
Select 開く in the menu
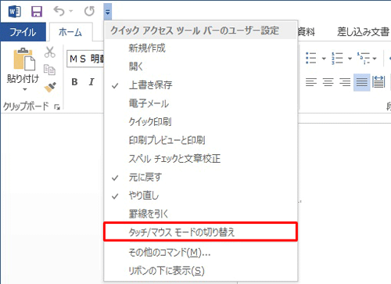200,67
